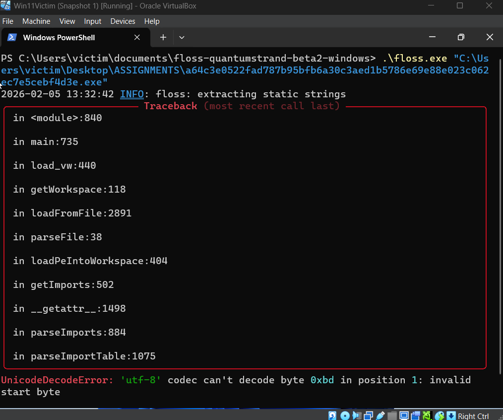Open the Devices menu
Image resolution: width=503 pixels, height=420 pixels.
coord(123,21)
